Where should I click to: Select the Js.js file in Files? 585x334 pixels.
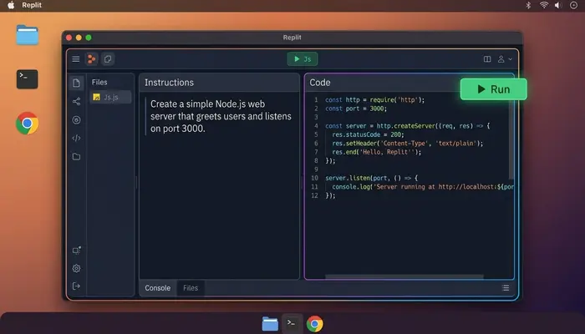click(110, 97)
